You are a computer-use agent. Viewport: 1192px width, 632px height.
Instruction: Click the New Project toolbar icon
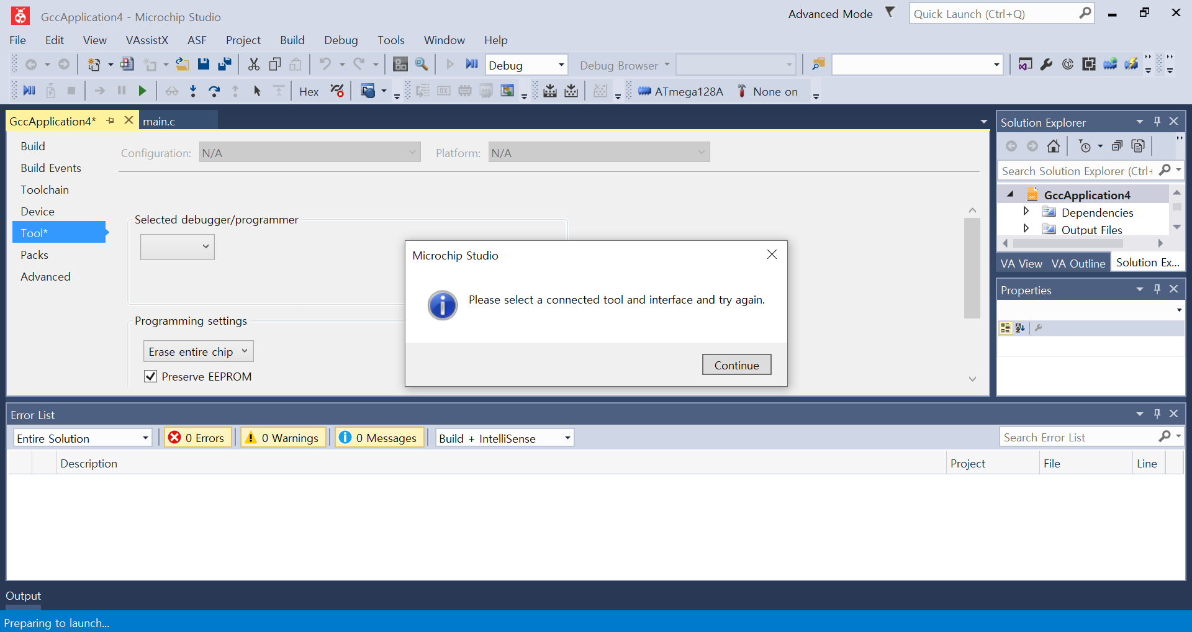pos(94,65)
